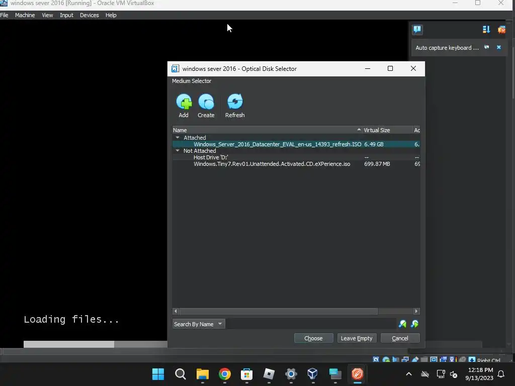
Task: Open the Windows Start menu
Action: coord(158,374)
